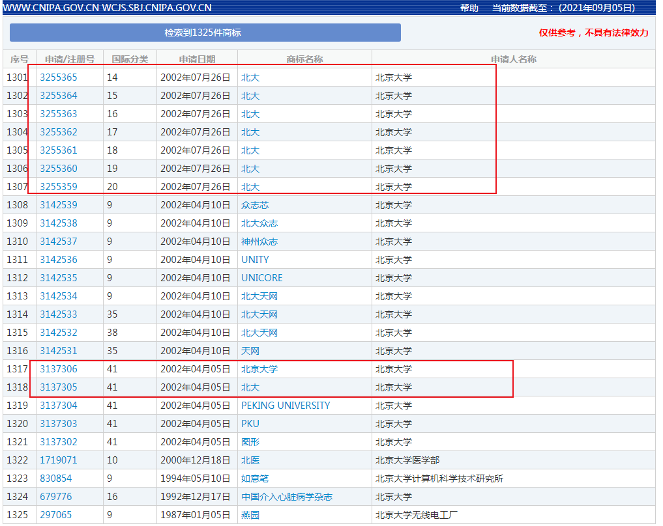Select the date 1987年01月05日
The height and width of the screenshot is (526, 663).
point(196,514)
